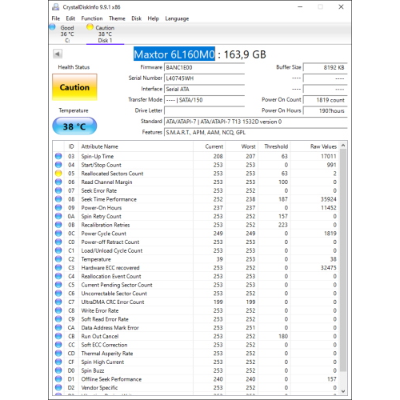Select the Vendor Specific row D2
Viewport: 400px width, 400px height.
[196, 387]
